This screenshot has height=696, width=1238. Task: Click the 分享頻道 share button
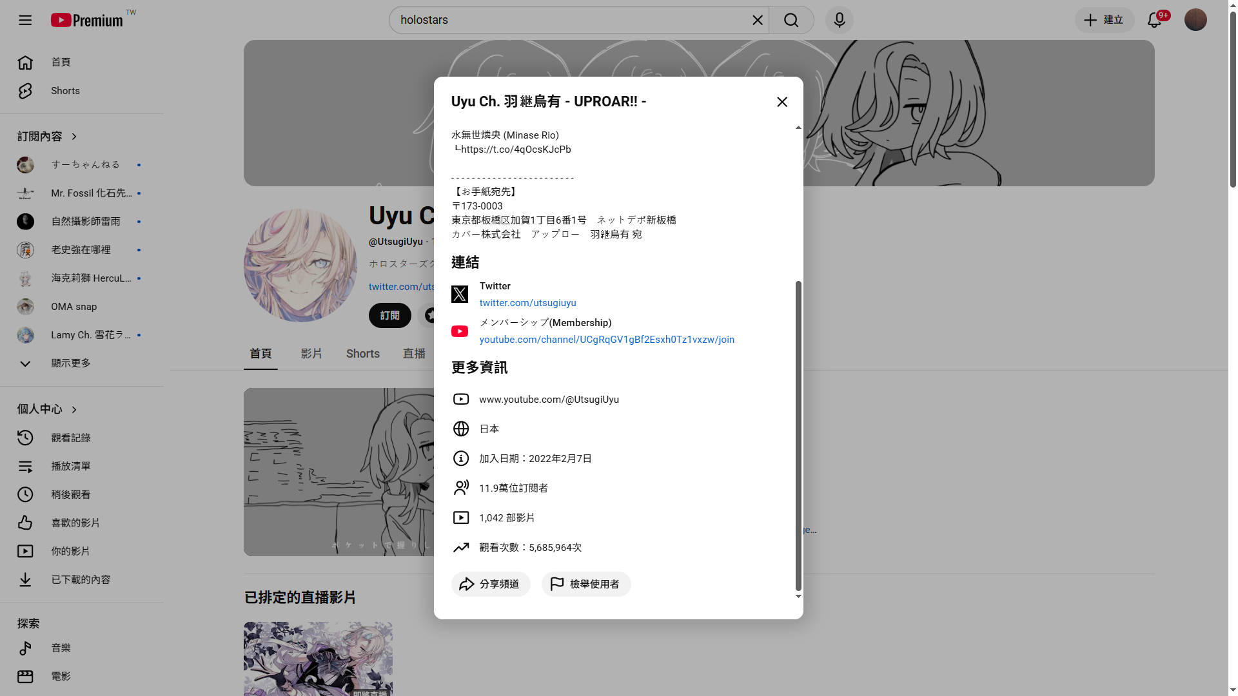point(490,584)
